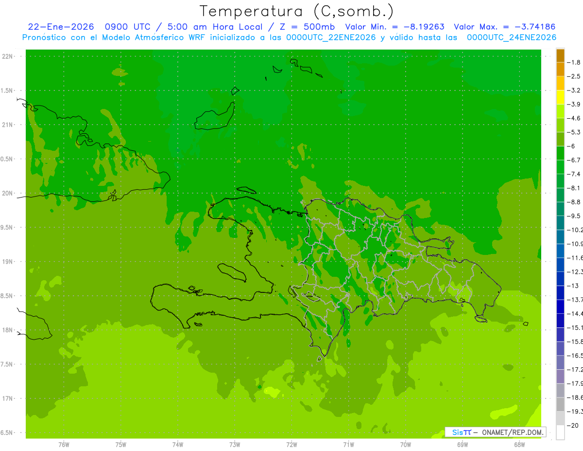The width and height of the screenshot is (583, 451).
Task: Click the "-1.8" legend value
Action: click(x=574, y=62)
